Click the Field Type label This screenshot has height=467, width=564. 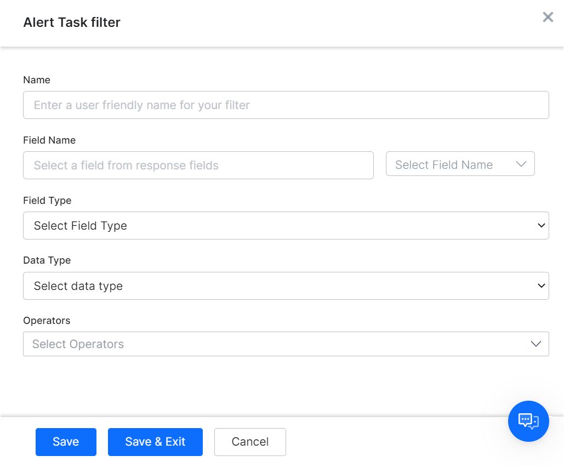[47, 201]
